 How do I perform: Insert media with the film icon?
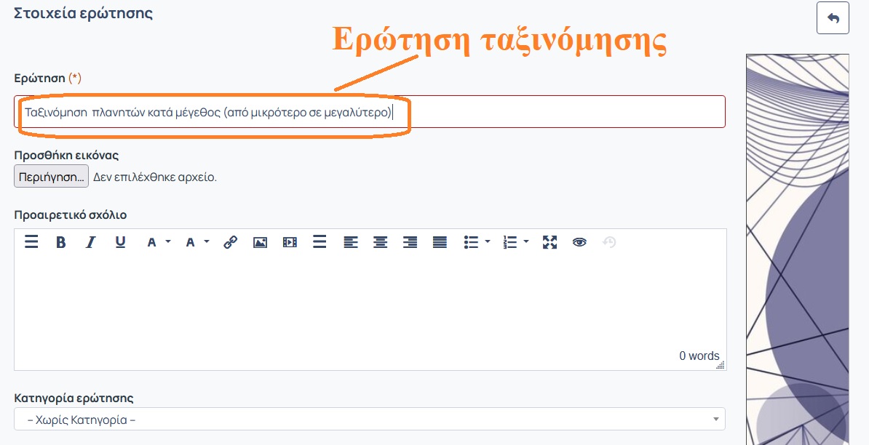290,242
